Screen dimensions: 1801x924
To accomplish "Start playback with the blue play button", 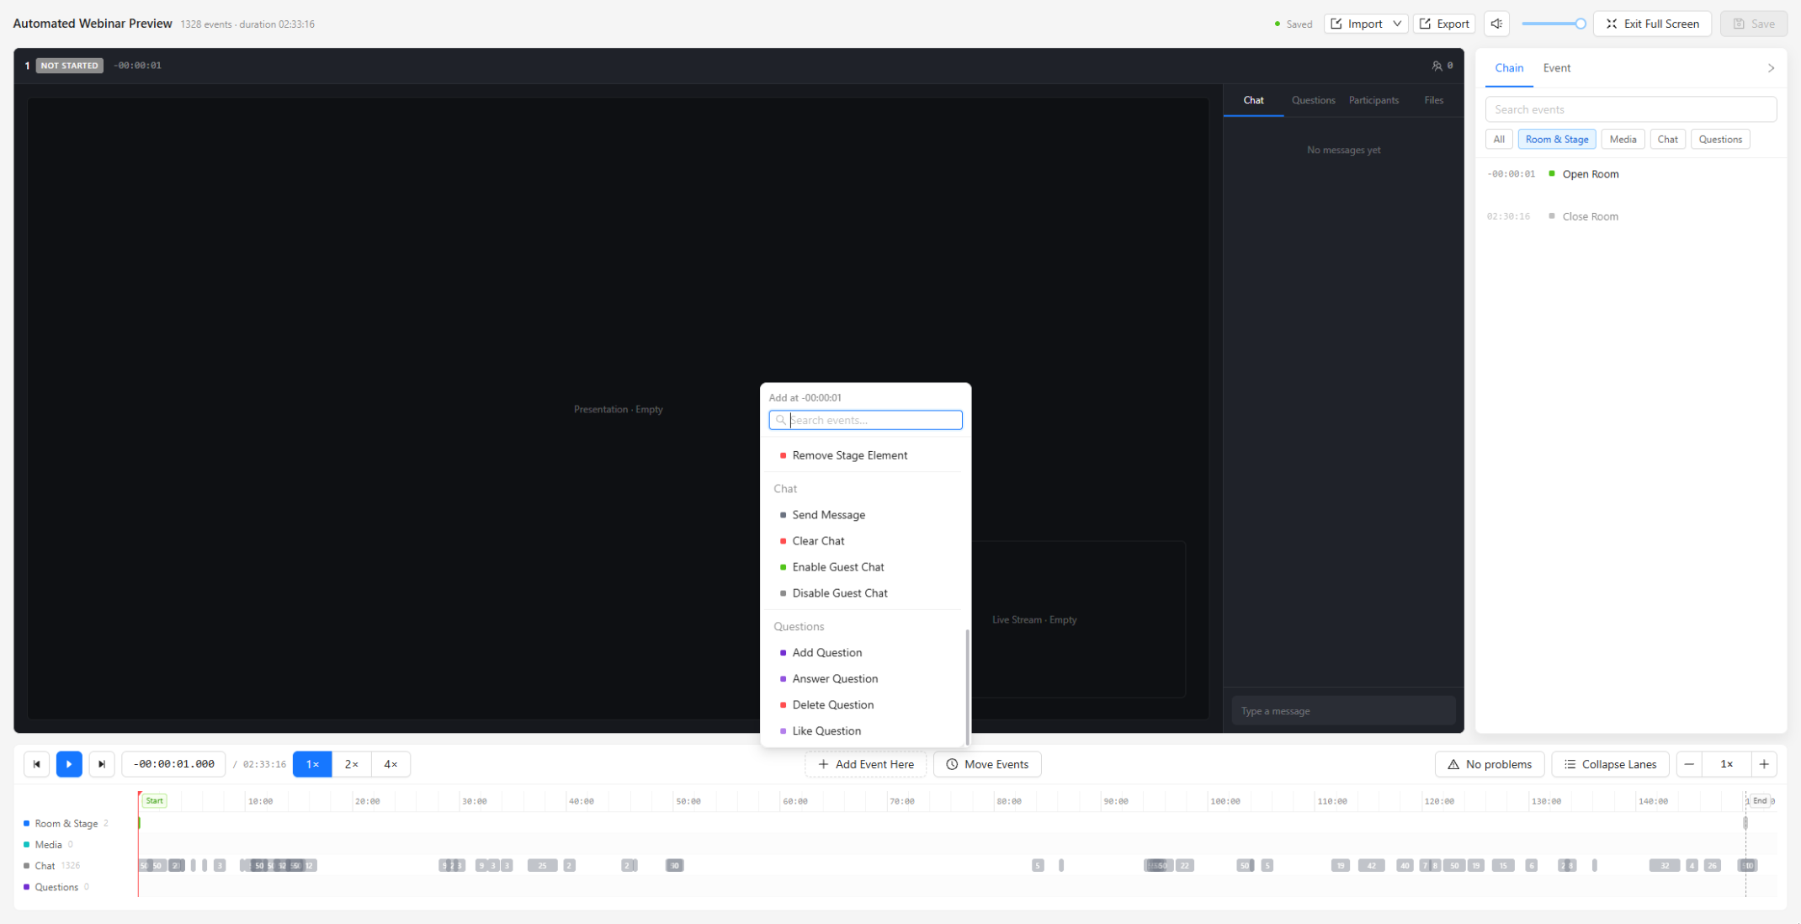I will tap(69, 764).
